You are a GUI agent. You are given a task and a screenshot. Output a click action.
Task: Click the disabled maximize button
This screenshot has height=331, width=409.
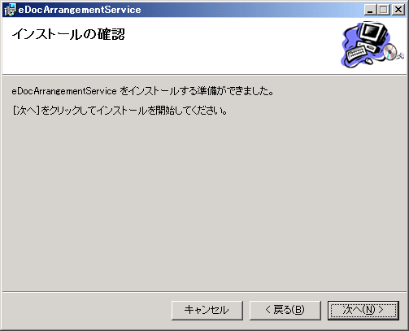(x=384, y=10)
